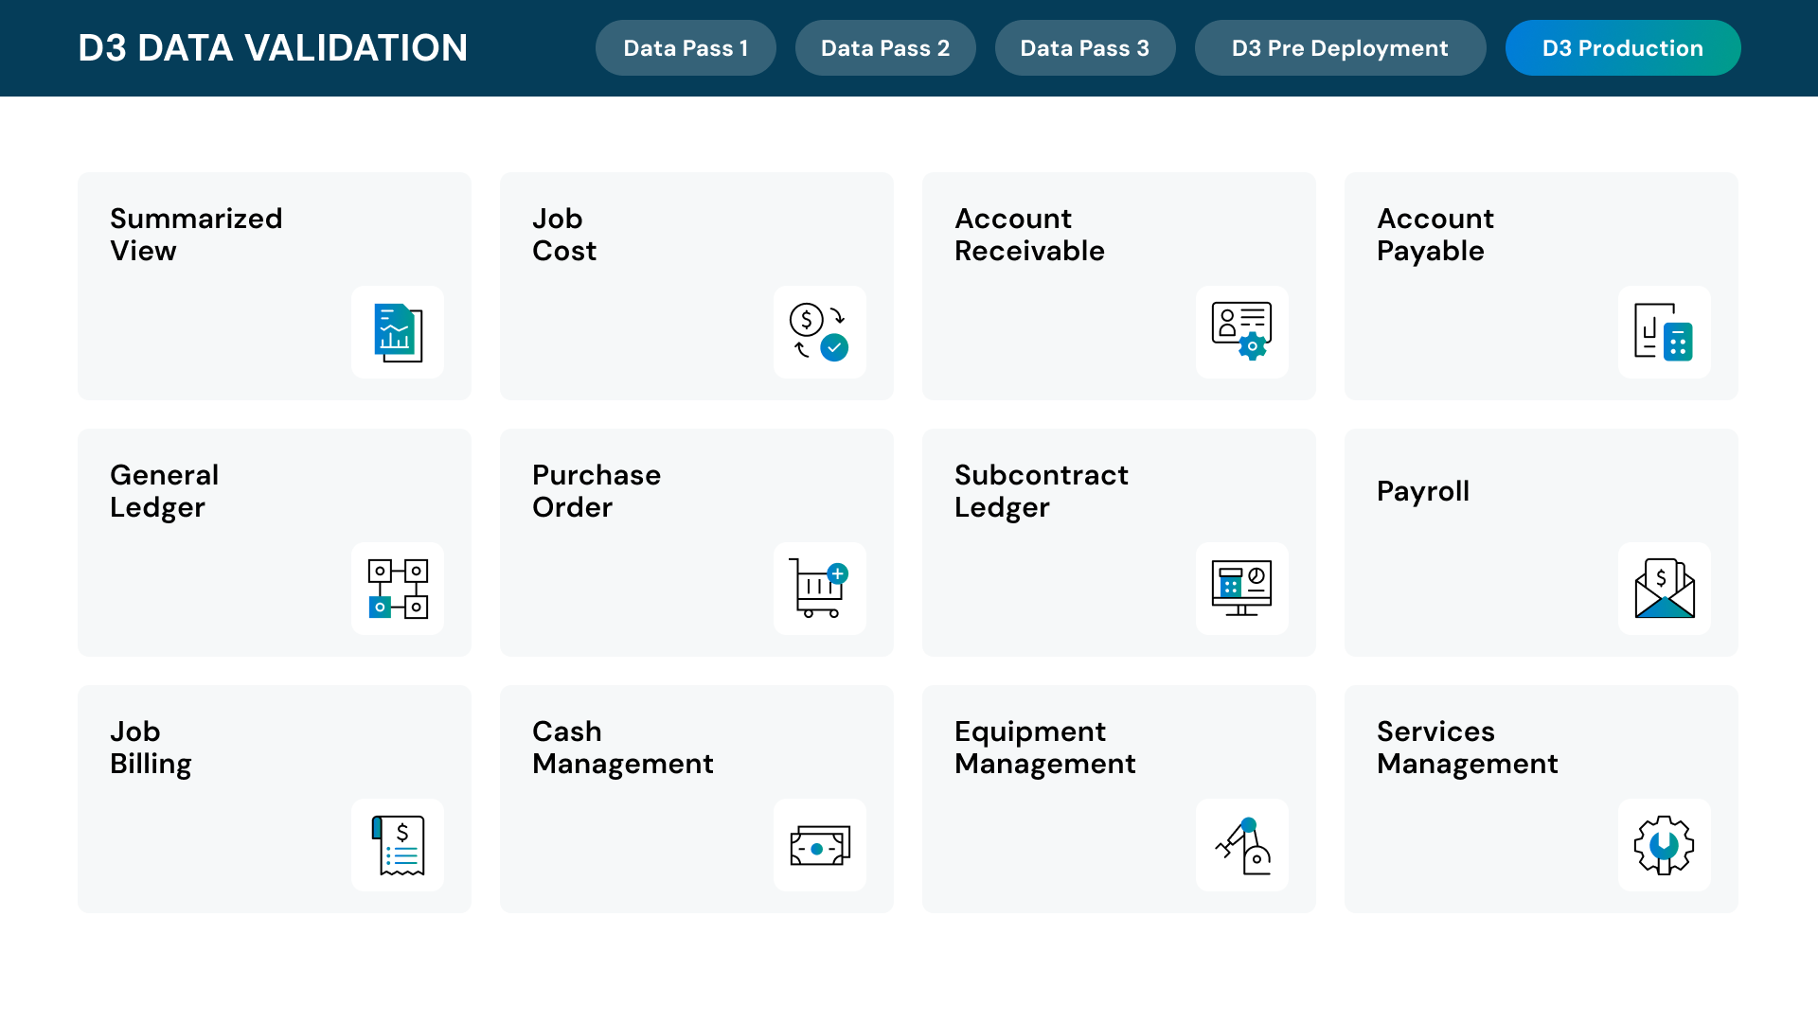Click the Job Billing receipt icon
The image size is (1818, 1022).
(x=398, y=845)
